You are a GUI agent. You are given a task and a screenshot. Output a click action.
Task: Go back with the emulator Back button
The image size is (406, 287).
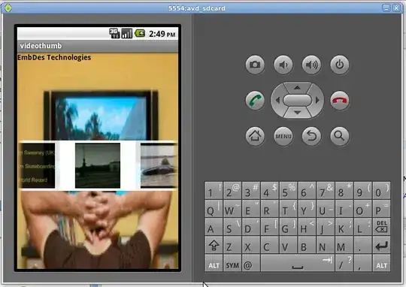click(311, 136)
